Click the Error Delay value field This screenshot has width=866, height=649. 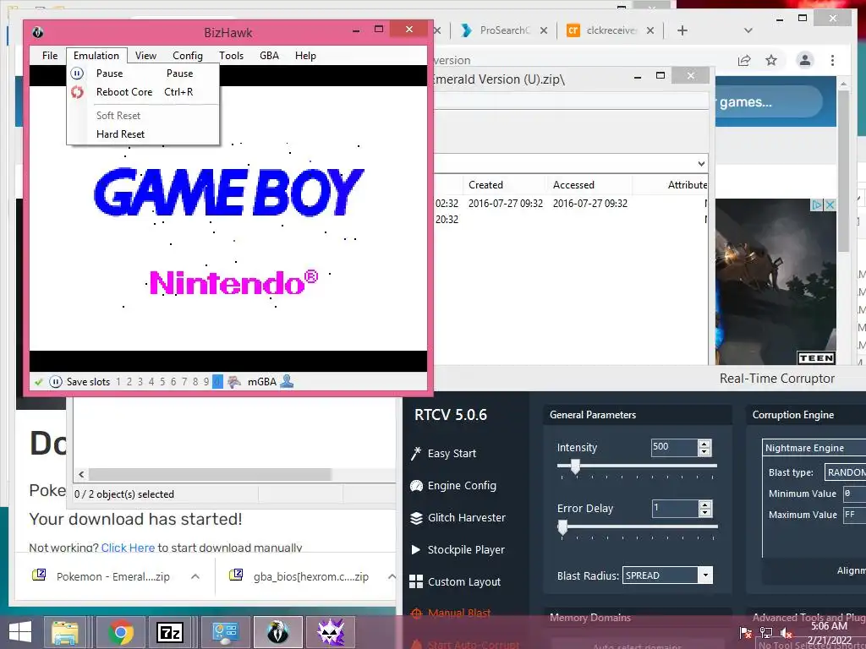click(x=674, y=508)
